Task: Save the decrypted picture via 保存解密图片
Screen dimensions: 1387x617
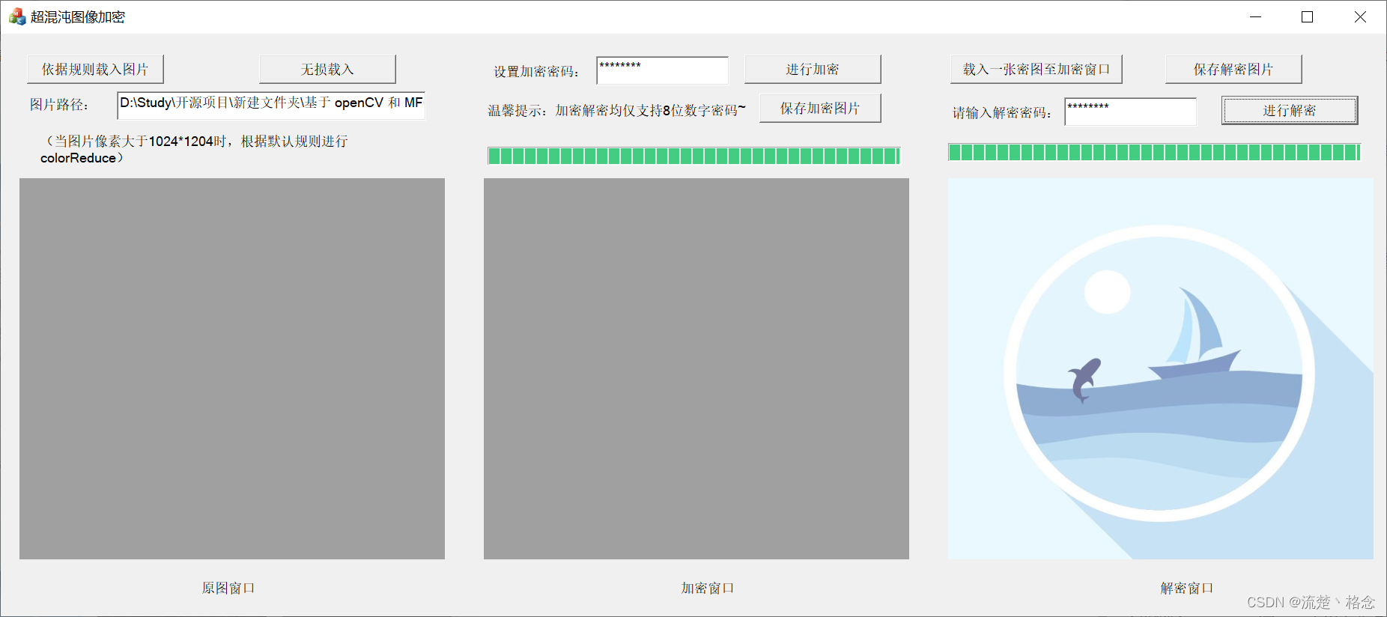Action: (1233, 69)
